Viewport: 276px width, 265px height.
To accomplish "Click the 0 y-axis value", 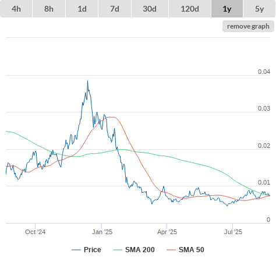I will tap(268, 220).
